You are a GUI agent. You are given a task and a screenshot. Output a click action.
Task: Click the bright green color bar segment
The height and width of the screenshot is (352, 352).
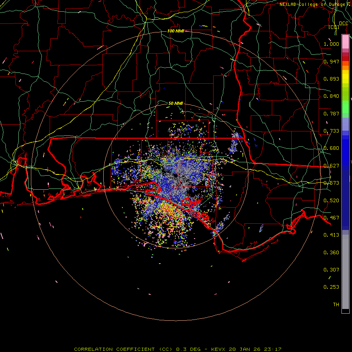click(345, 107)
